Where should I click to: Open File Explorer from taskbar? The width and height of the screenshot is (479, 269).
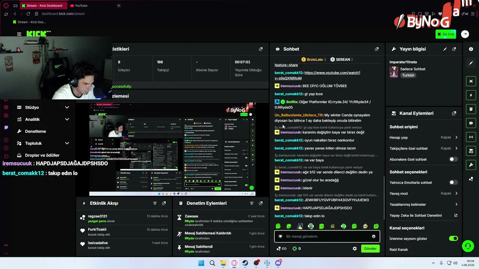click(x=223, y=263)
